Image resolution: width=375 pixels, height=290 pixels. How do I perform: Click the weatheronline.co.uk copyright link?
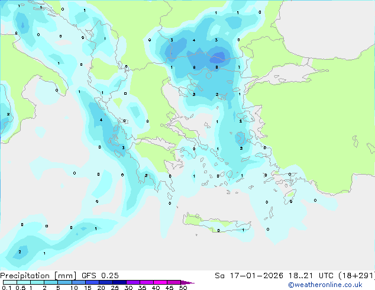pyautogui.click(x=325, y=285)
